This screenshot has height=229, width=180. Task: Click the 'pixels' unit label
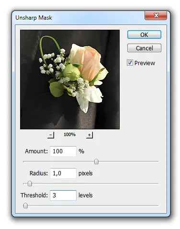click(86, 173)
